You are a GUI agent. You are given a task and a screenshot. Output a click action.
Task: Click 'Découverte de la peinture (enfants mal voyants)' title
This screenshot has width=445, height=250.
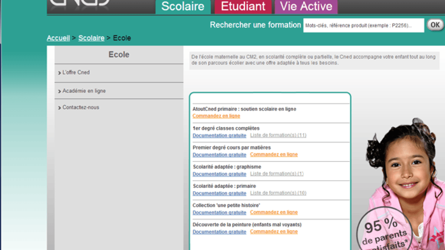(247, 224)
